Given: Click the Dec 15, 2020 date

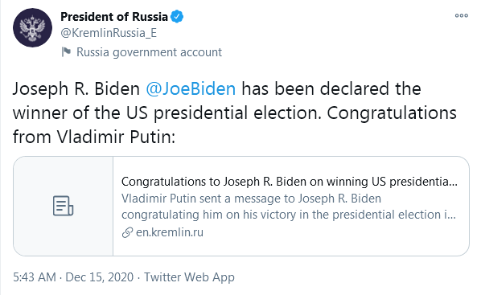Looking at the screenshot, I should point(100,277).
